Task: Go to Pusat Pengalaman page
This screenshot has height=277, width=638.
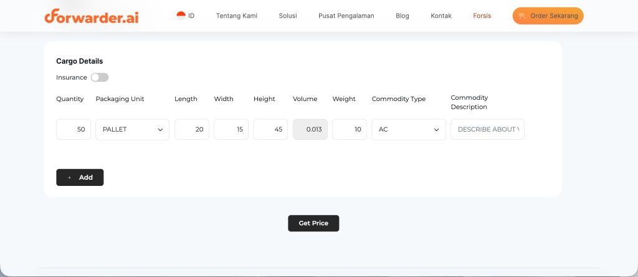Action: pos(346,16)
